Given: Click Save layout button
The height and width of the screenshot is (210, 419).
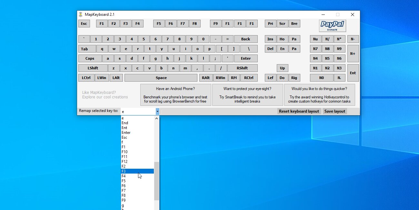Looking at the screenshot, I should [334, 111].
